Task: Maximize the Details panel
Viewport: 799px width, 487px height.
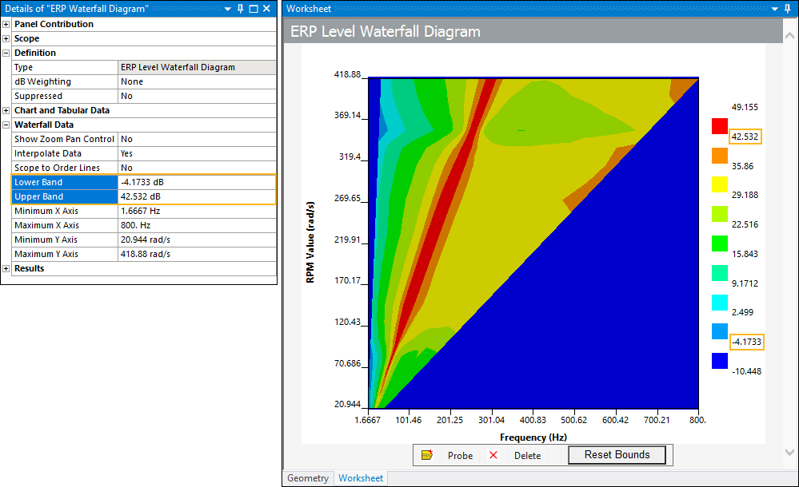Action: coord(254,9)
